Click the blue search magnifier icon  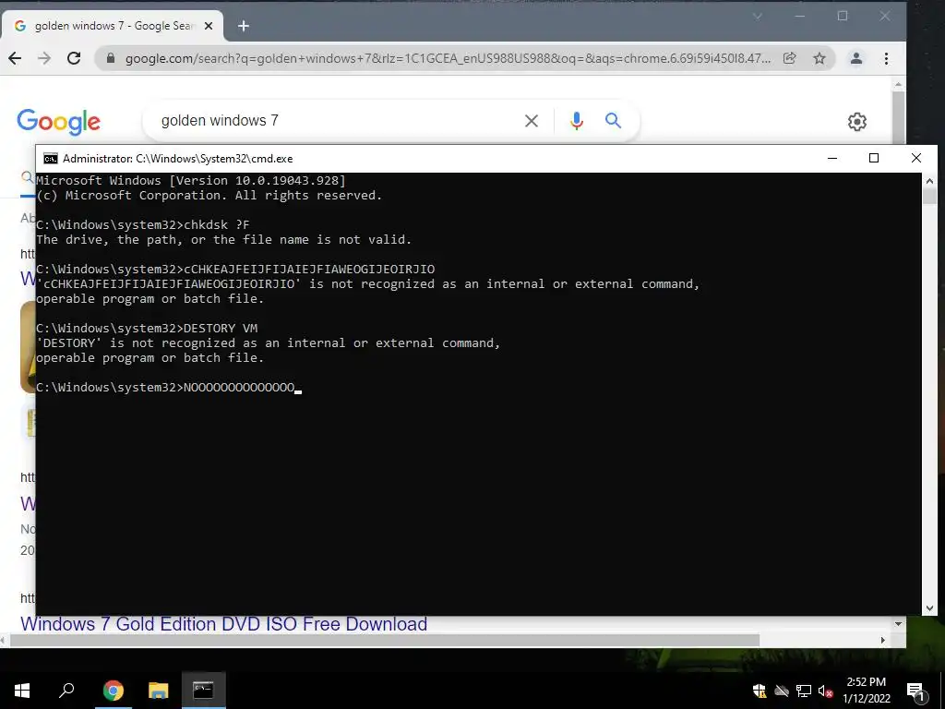(x=613, y=121)
